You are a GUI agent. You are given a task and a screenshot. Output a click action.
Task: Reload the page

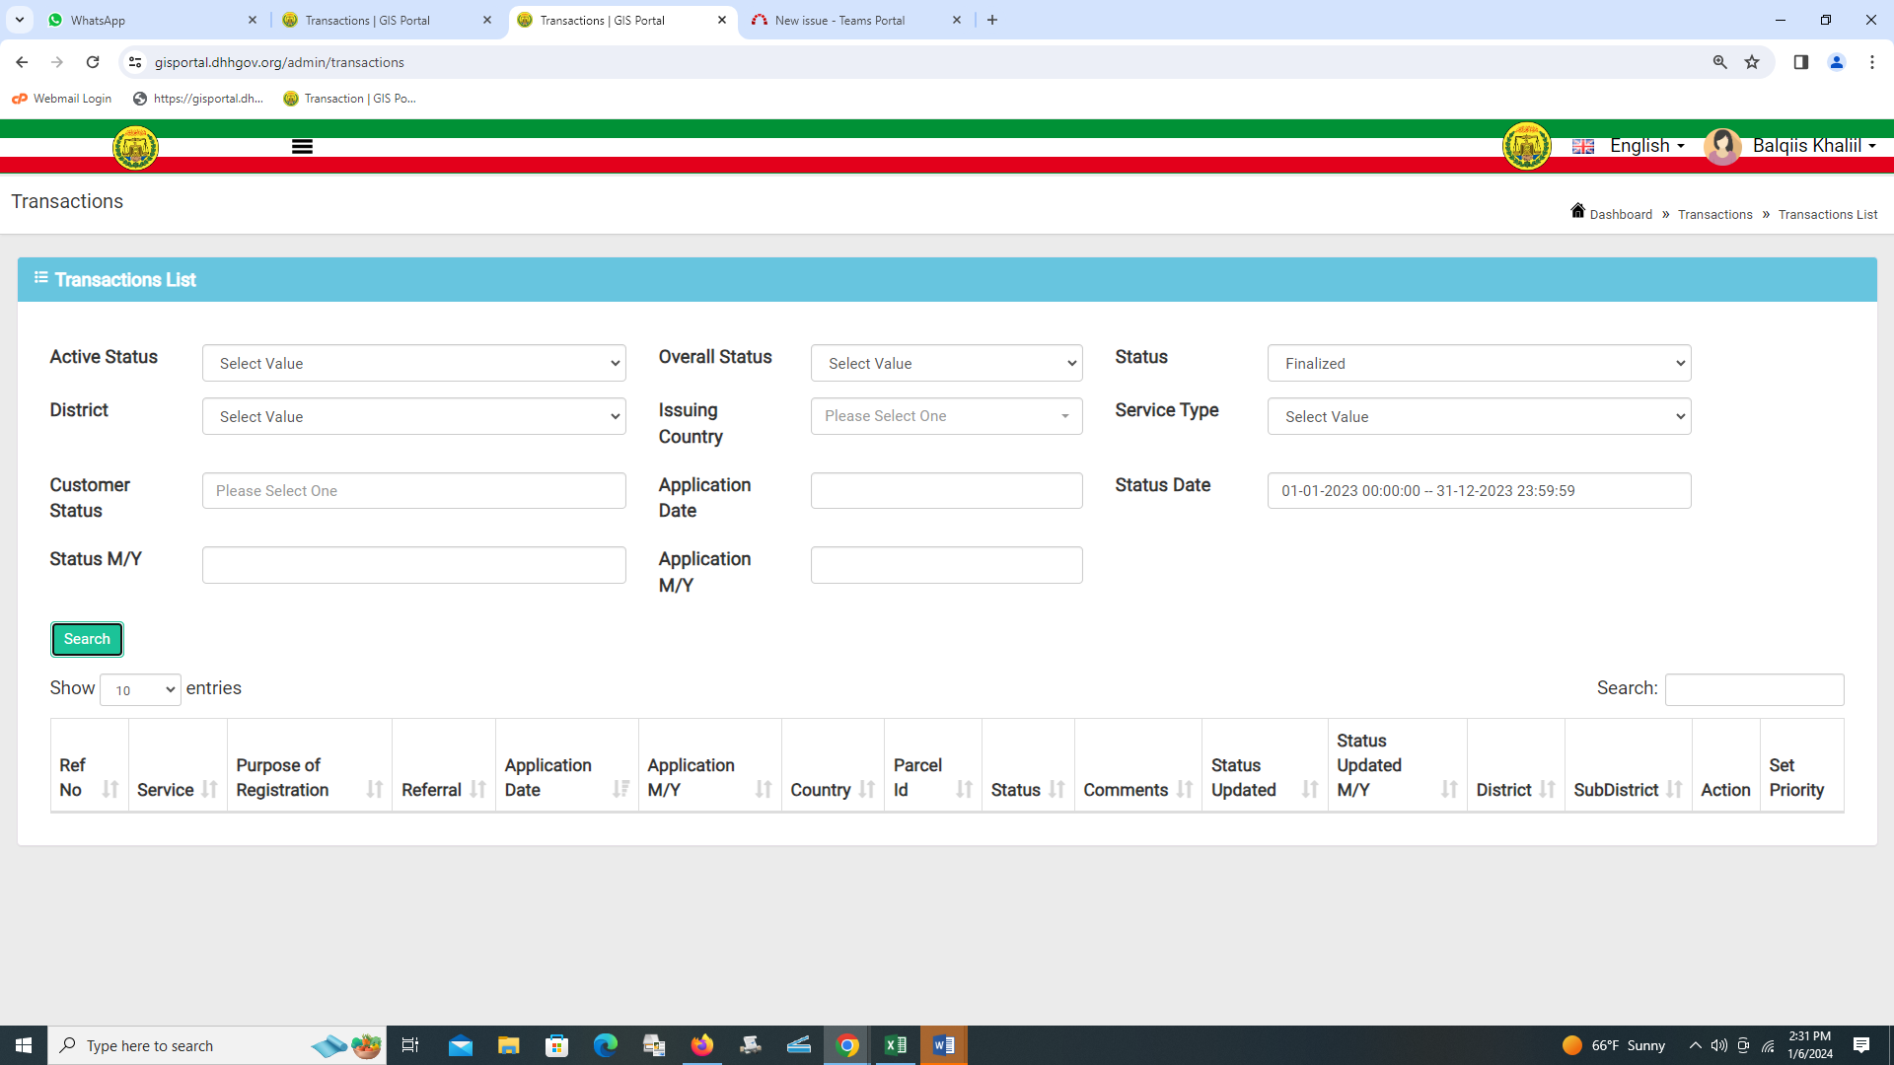point(93,62)
